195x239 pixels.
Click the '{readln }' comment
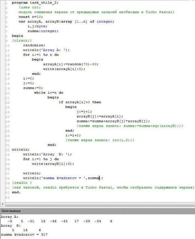(22, 183)
